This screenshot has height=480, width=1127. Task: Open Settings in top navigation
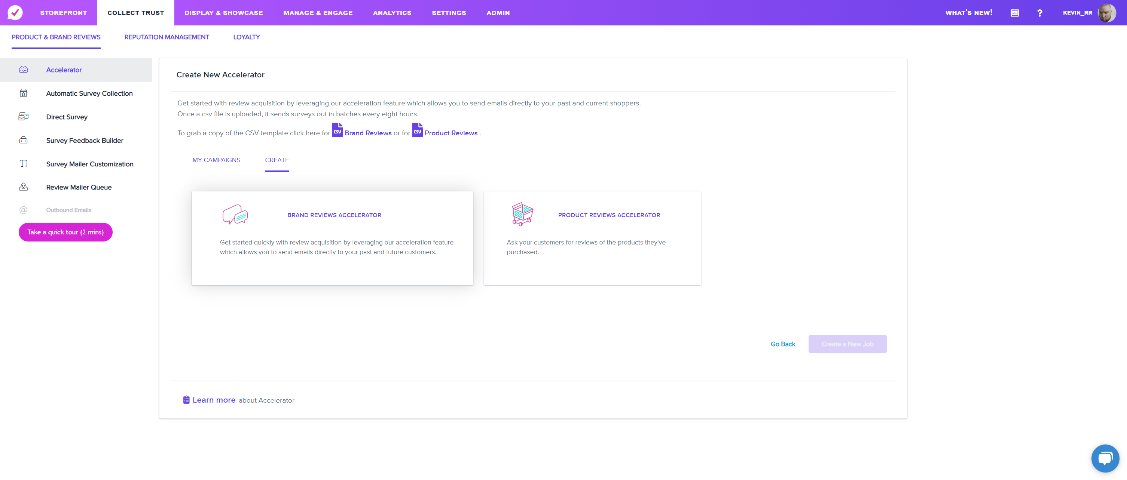[449, 13]
